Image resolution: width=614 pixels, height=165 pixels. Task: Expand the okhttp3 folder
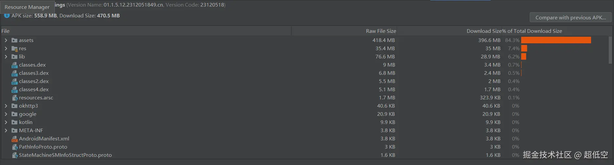coord(6,106)
